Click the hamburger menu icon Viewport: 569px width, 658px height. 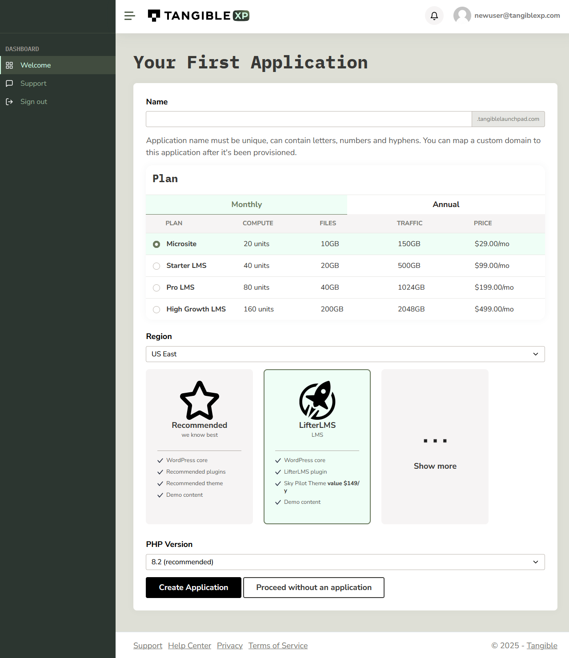tap(129, 16)
